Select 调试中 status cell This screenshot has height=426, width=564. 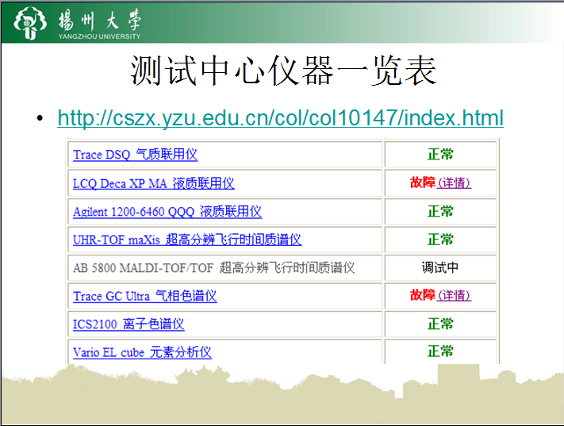tap(440, 267)
